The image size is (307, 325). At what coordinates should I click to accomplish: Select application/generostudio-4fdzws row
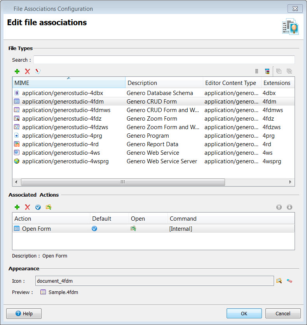(153, 127)
